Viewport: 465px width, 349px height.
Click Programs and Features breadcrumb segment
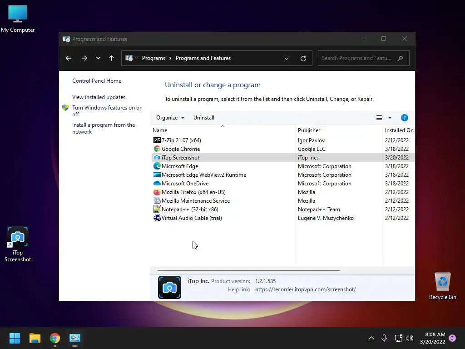(x=203, y=58)
